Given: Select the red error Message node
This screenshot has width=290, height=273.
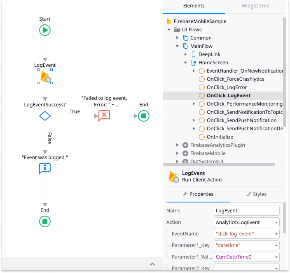Looking at the screenshot, I should [104, 115].
